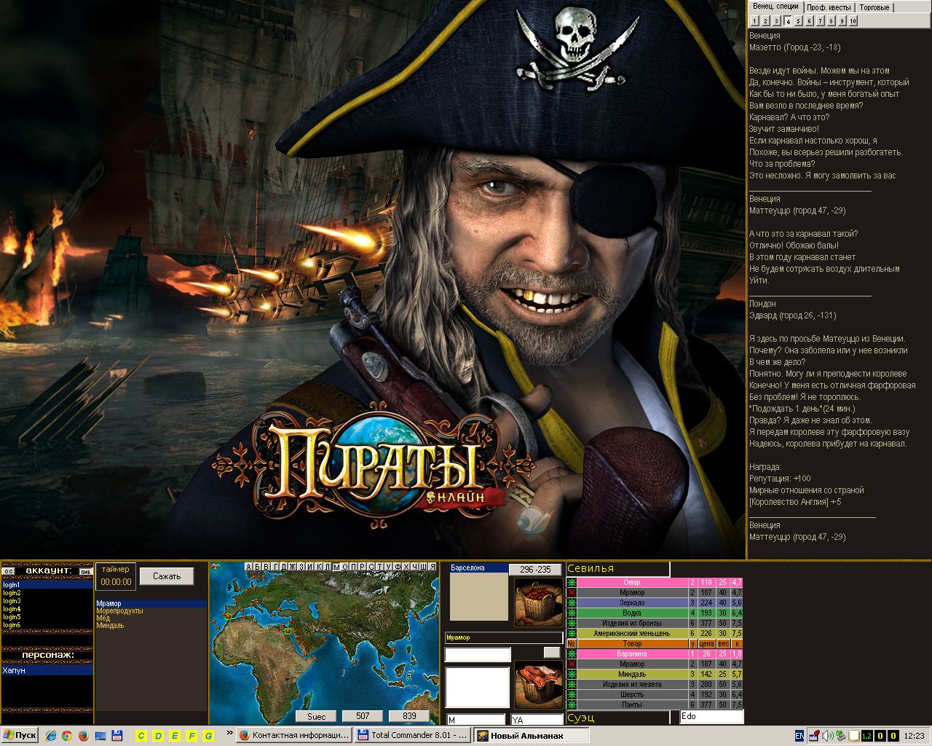Screen dimensions: 932x746
Task: Select page button 4 under quest tabs
Action: 789,21
